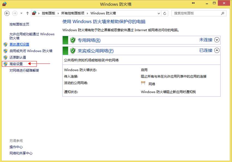Image resolution: width=232 pixels, height=162 pixels.
Task: Open 对网络进行疑难解答 link
Action: pyautogui.click(x=24, y=70)
